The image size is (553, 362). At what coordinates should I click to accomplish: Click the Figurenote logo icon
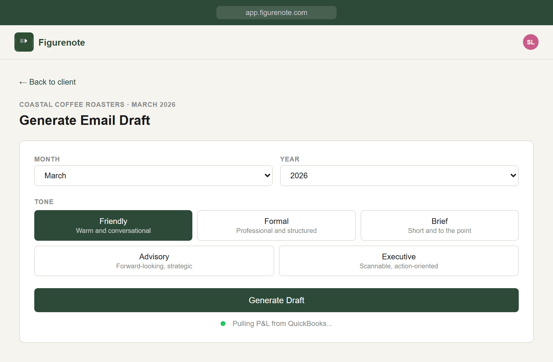24,42
